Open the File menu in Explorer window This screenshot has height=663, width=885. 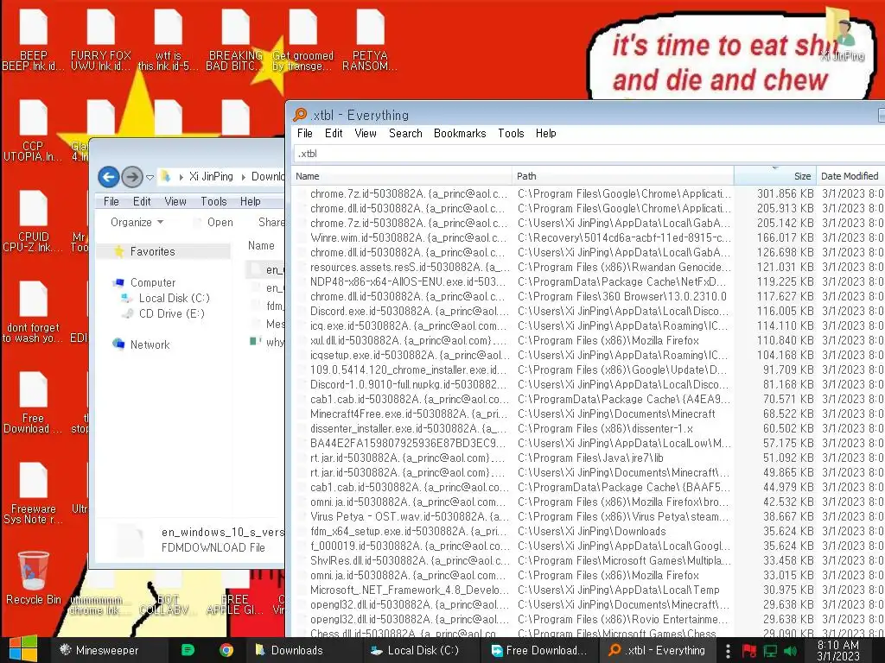tap(111, 201)
